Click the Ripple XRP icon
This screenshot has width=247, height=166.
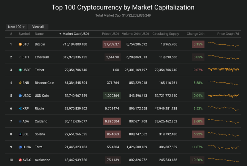coord(20,108)
